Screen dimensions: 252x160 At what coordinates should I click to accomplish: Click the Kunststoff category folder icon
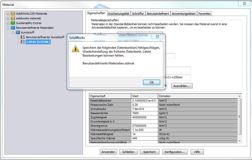[18, 32]
